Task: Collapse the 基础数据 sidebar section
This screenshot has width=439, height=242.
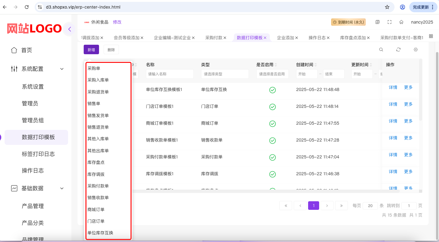Action: 62,188
